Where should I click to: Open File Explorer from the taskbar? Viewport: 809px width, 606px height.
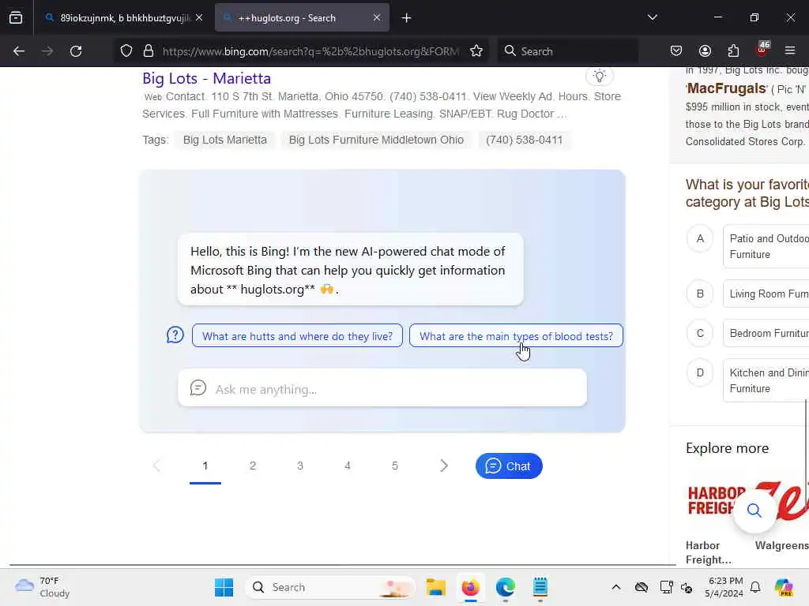coord(435,587)
